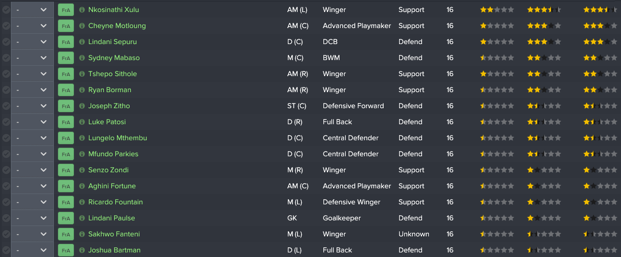Screen dimensions: 621x257
Task: Click FrA badge beside Joshua Bartman
Action: 66,250
